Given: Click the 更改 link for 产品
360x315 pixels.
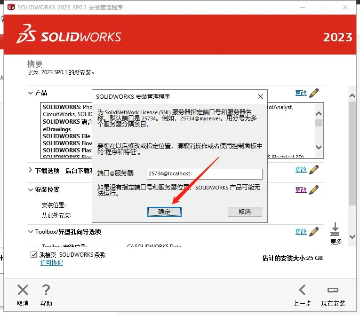Looking at the screenshot, I should click(301, 93).
